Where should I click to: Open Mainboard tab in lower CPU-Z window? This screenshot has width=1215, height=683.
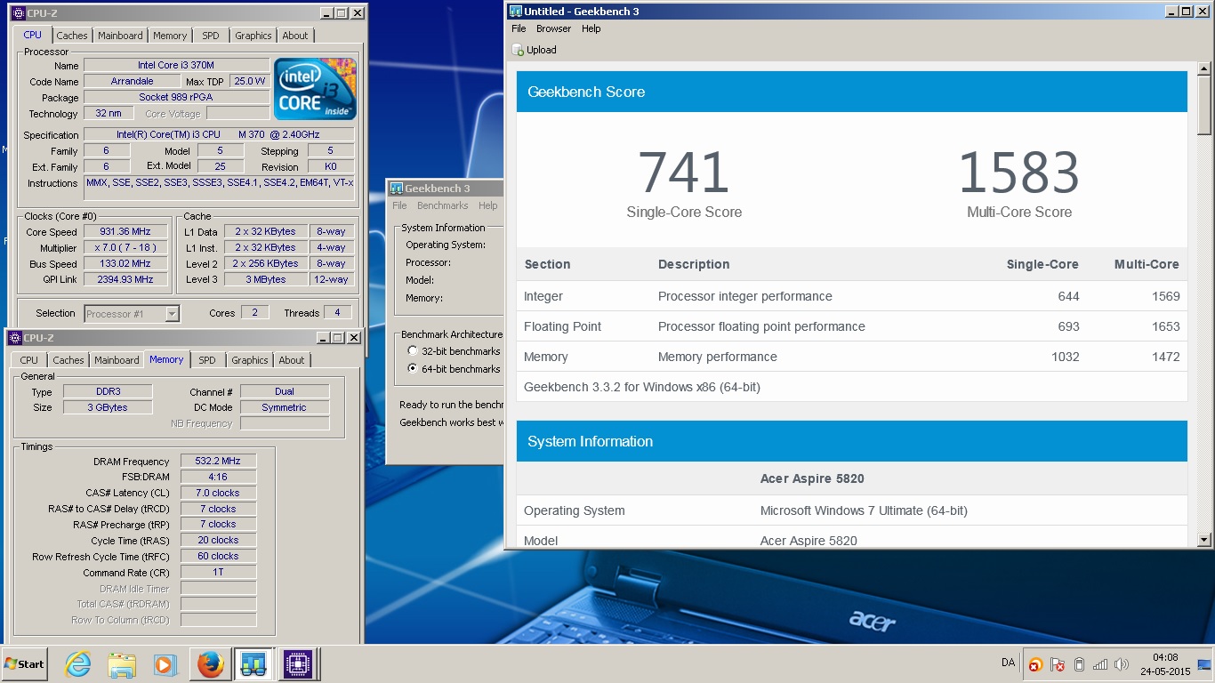tap(117, 360)
